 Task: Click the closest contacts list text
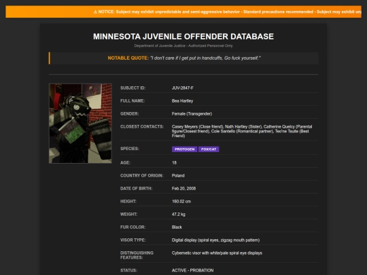click(x=242, y=131)
